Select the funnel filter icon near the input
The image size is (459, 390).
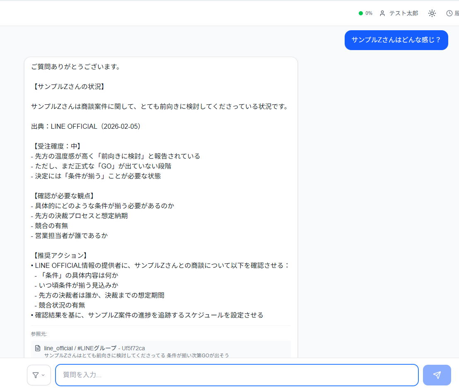click(x=36, y=375)
